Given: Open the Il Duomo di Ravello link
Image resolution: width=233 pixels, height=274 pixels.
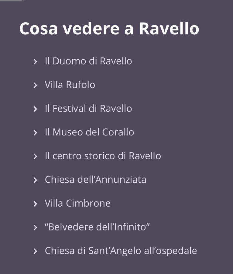Looking at the screenshot, I should pyautogui.click(x=88, y=61).
